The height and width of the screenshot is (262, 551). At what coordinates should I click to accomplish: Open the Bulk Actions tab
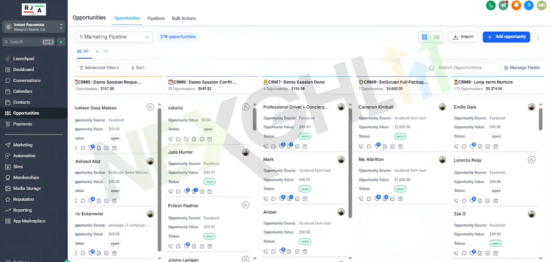184,18
